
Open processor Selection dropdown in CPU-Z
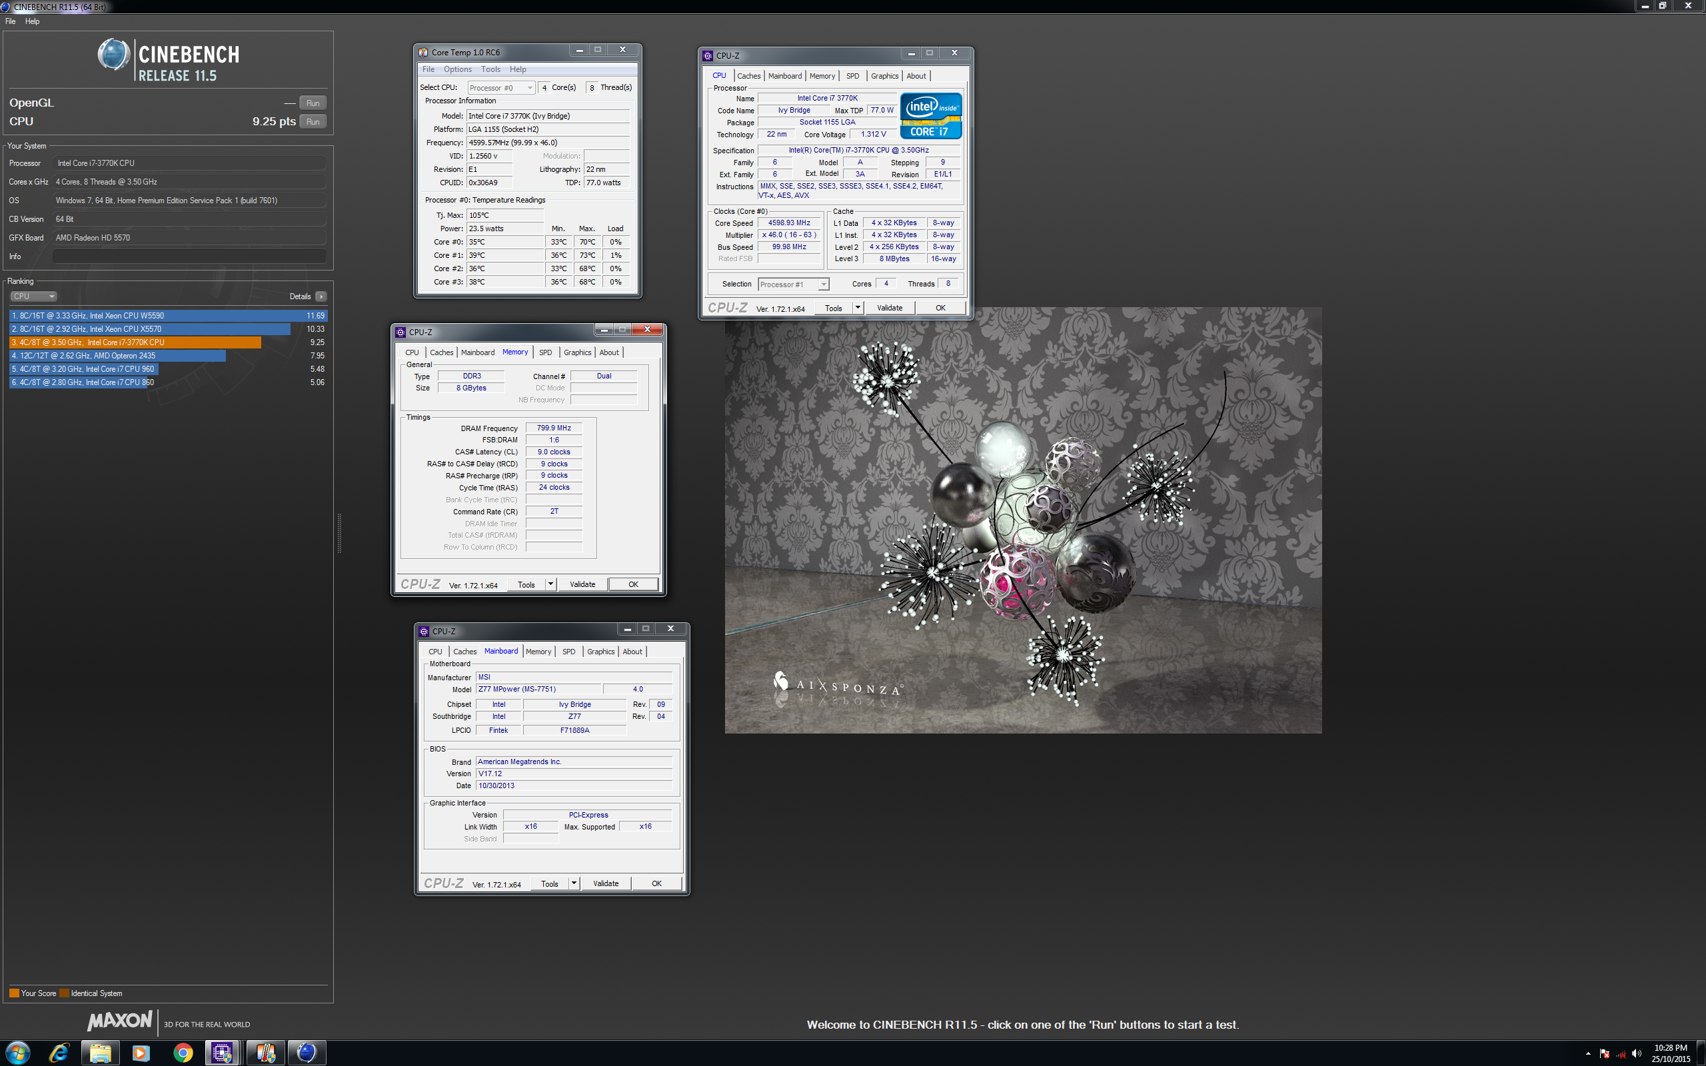click(x=793, y=284)
